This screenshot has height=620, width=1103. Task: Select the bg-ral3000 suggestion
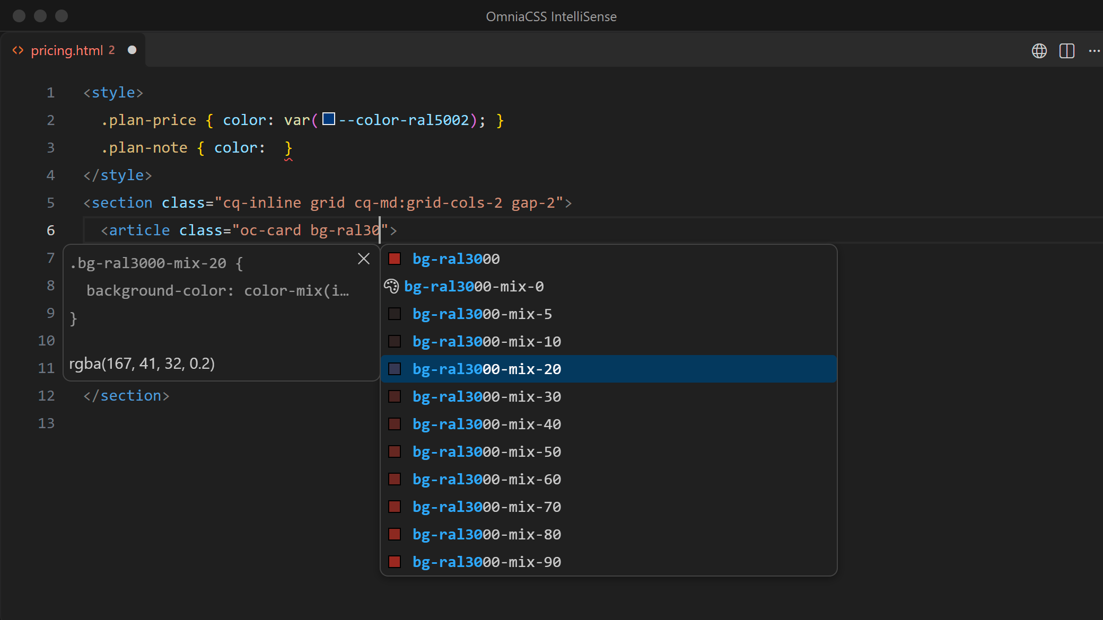pos(609,259)
